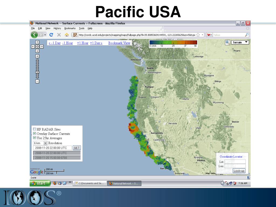Open the Edit menu
Screen dimensions: 276x207
coord(40,28)
